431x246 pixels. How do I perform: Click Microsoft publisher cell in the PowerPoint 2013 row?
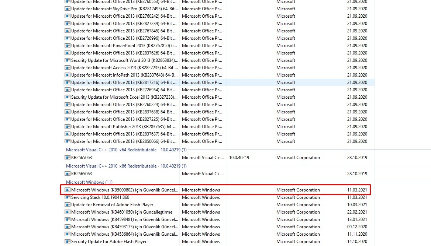pos(286,46)
